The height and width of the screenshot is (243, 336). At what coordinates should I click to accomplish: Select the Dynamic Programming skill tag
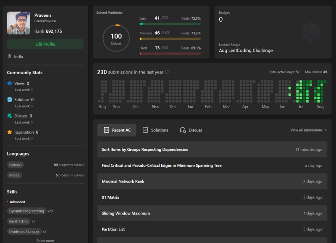point(26,211)
